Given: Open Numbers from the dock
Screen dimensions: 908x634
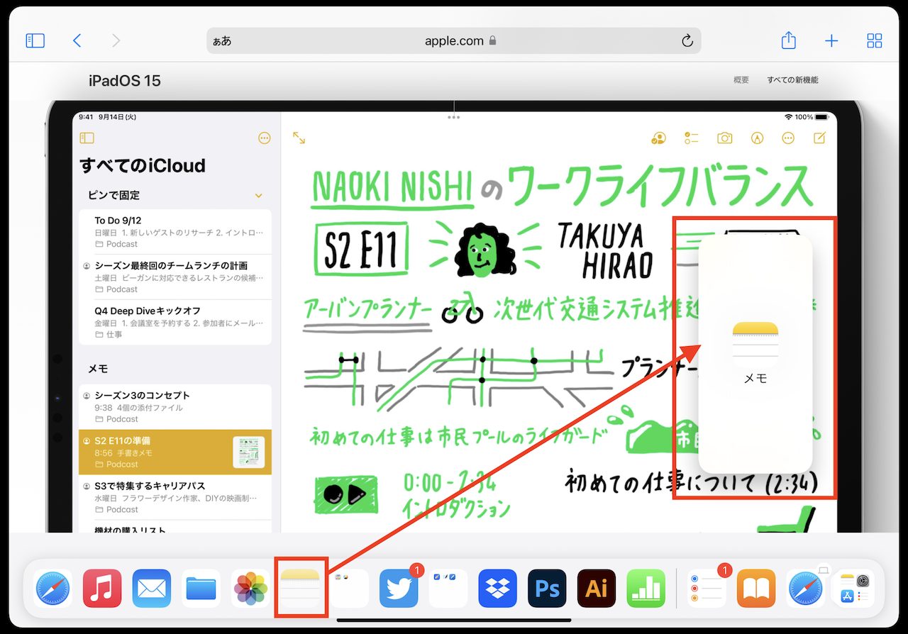Looking at the screenshot, I should pos(646,589).
